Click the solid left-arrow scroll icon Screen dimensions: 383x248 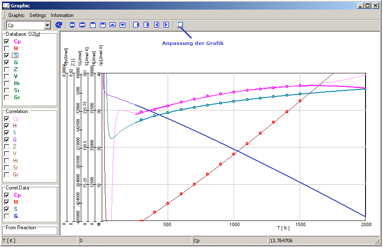tap(156, 25)
